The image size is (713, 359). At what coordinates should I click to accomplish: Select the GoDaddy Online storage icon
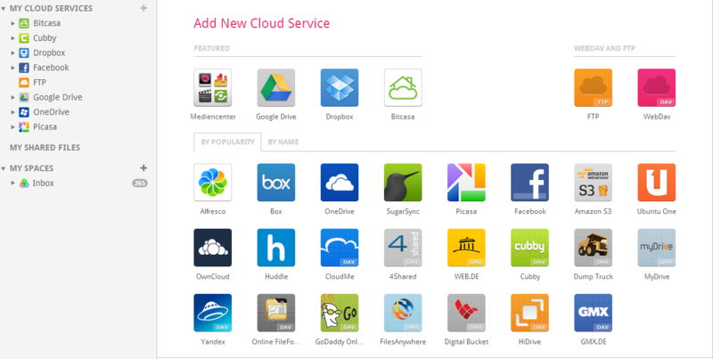coord(340,313)
